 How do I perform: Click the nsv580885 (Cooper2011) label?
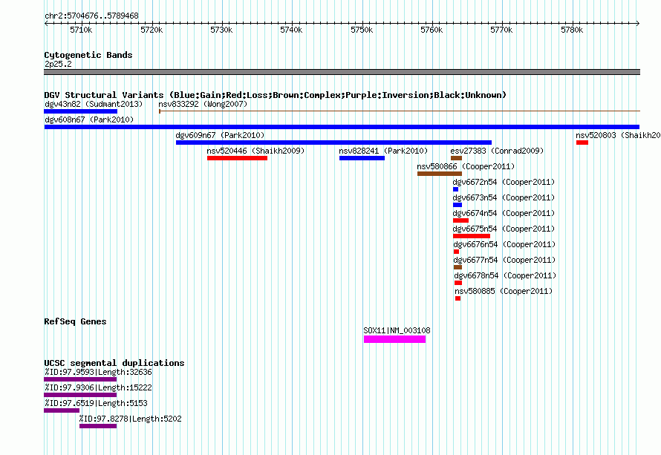(x=504, y=291)
